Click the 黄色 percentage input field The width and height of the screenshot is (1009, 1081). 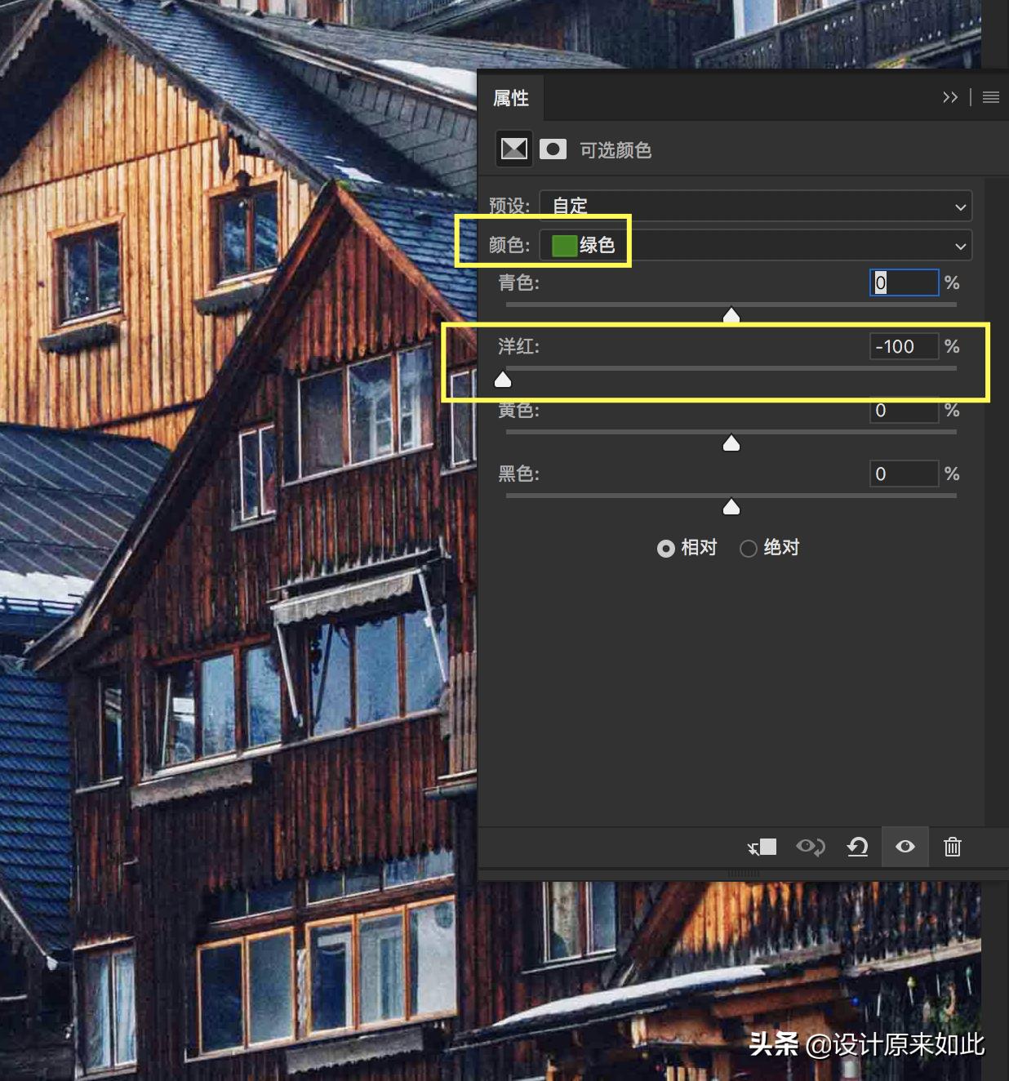point(904,410)
